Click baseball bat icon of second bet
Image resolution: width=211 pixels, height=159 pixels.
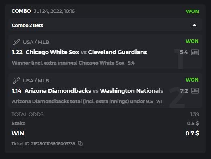(x=17, y=81)
